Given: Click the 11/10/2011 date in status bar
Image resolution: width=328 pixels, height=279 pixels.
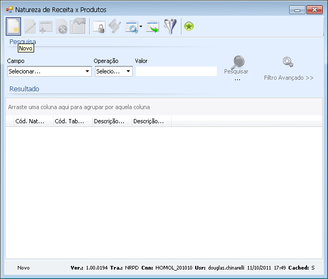Looking at the screenshot, I should [259, 267].
